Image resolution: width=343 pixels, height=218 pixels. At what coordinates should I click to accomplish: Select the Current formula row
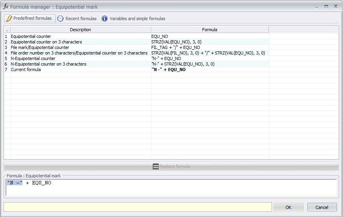(x=26, y=70)
